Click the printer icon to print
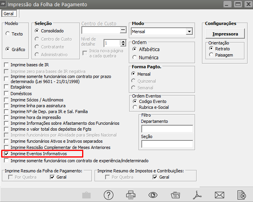The image size is (253, 202). [x=130, y=195]
